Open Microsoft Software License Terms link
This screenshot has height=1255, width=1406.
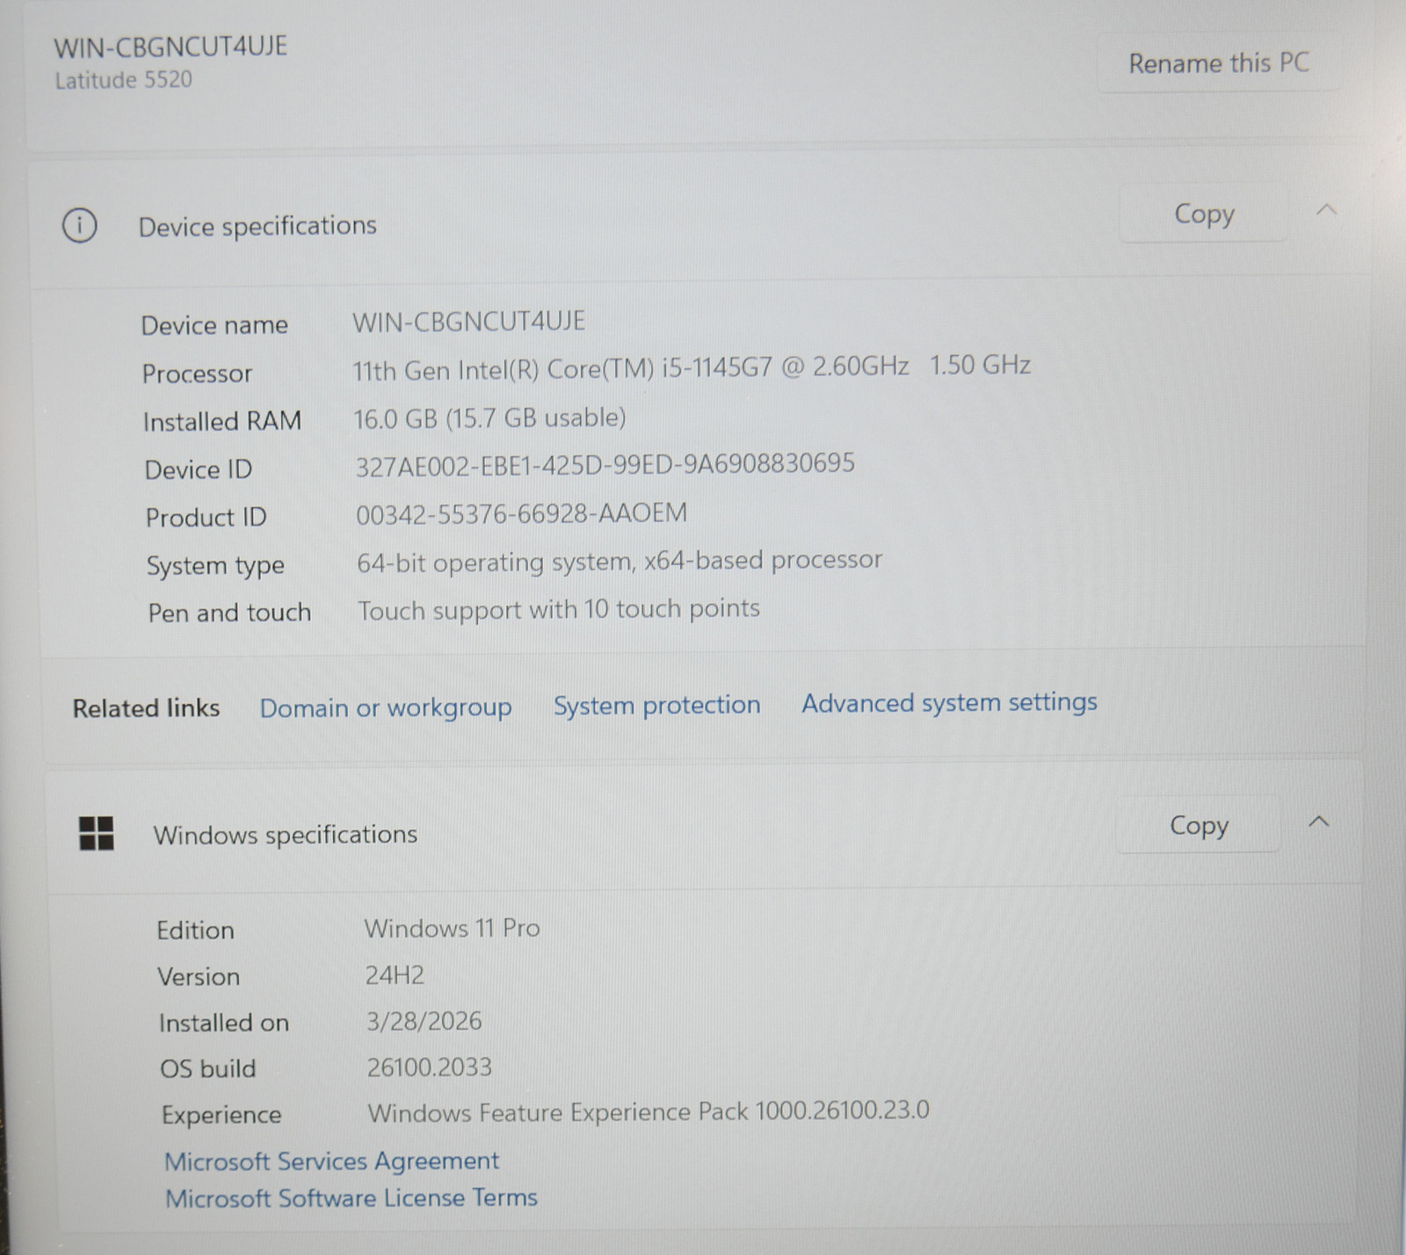pos(351,1198)
